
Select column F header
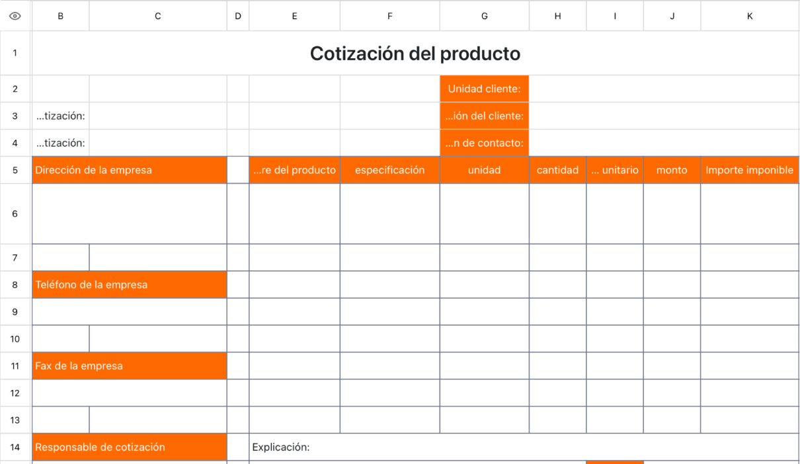pyautogui.click(x=390, y=16)
